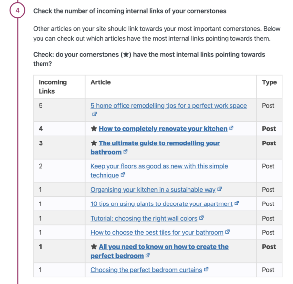Screen dimensions: 293x284
Task: Click external link icon after perfect bedroom article
Action: (x=147, y=255)
